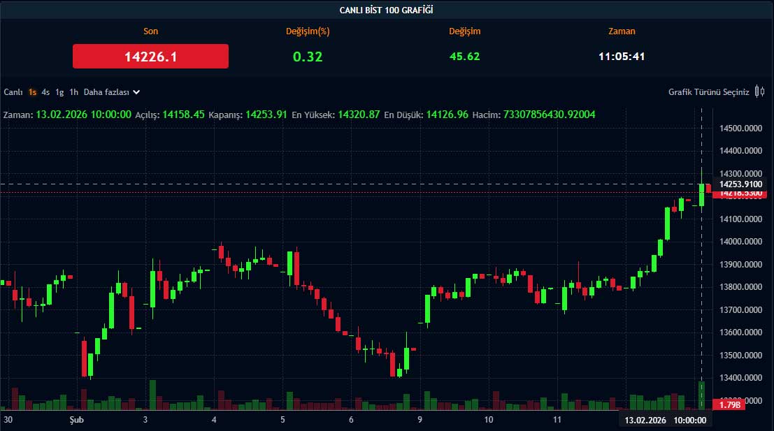774x431 pixels.
Task: Choose the 1h timeframe
Action: coord(73,92)
